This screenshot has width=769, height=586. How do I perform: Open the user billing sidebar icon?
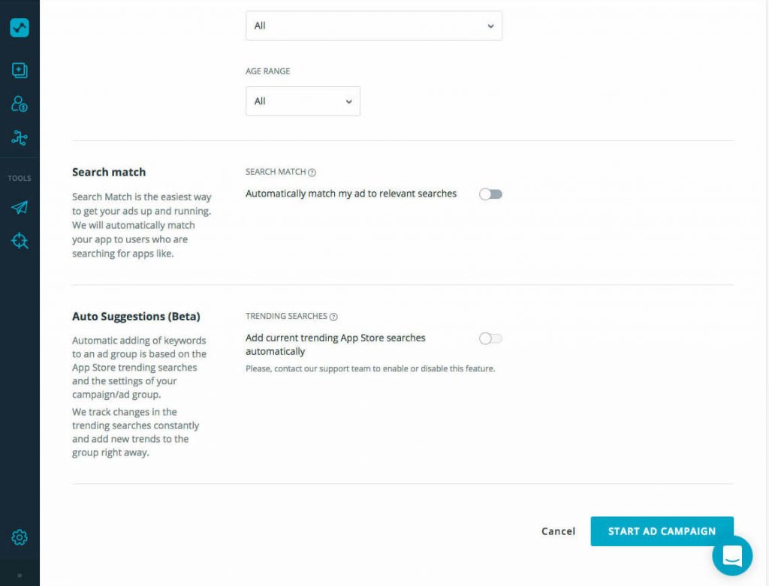(20, 104)
